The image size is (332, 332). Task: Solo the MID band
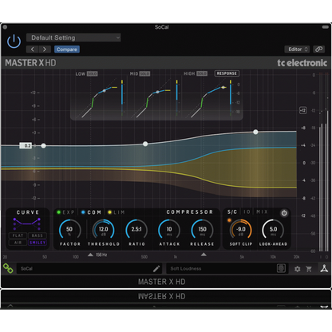coord(145,73)
